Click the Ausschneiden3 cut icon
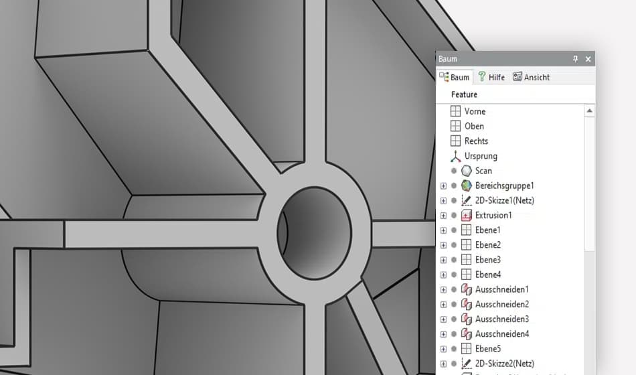Image resolution: width=636 pixels, height=375 pixels. point(467,319)
